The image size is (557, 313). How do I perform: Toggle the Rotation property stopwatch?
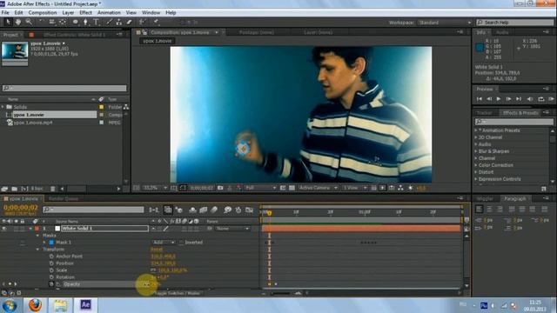(x=51, y=277)
